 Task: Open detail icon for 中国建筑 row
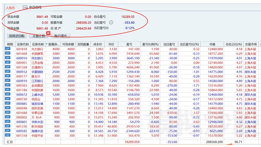[x=8, y=53]
